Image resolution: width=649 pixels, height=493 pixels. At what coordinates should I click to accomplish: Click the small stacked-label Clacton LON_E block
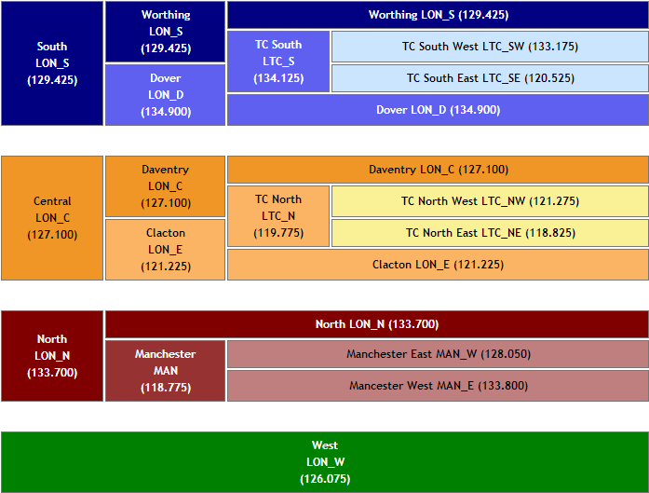[165, 249]
